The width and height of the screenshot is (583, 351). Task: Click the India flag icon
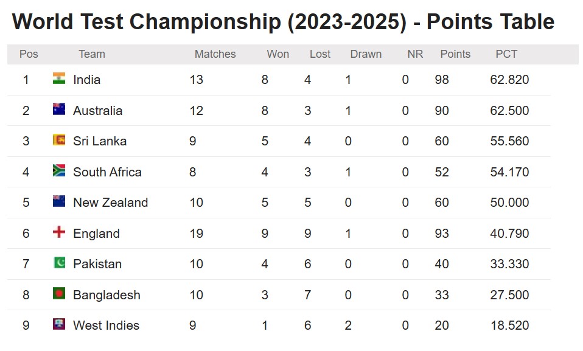pos(59,78)
